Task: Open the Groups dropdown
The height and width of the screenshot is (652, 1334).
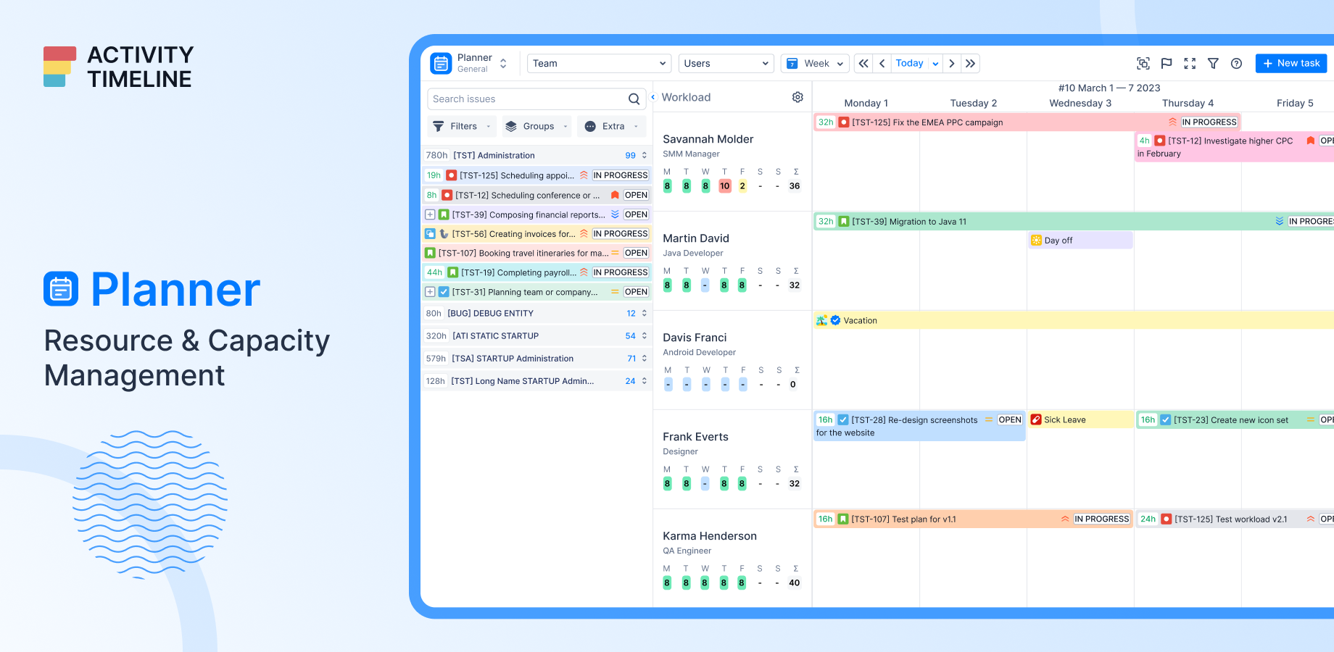Action: (x=536, y=126)
